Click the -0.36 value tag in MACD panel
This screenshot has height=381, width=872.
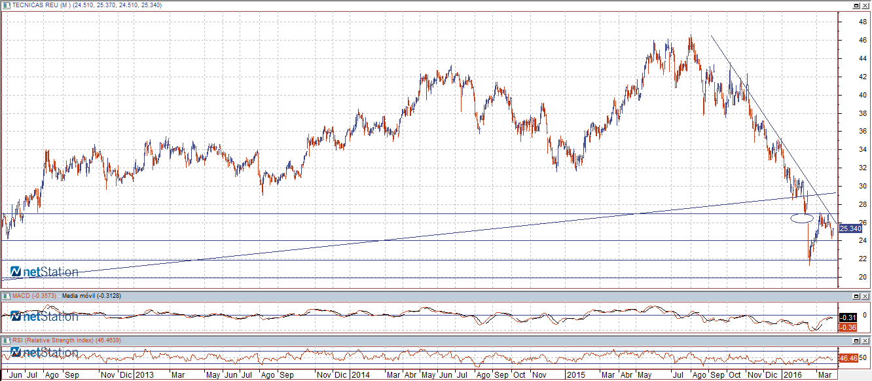point(848,327)
